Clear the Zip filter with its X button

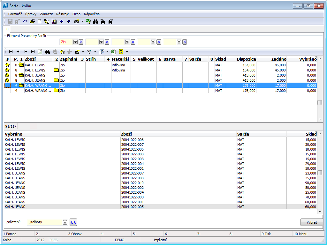coord(81,42)
